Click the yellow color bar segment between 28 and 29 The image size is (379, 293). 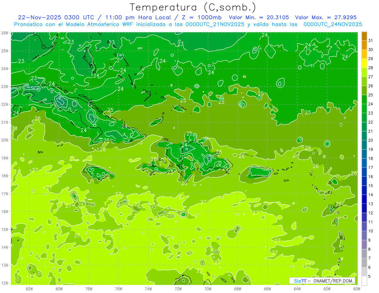(x=364, y=63)
